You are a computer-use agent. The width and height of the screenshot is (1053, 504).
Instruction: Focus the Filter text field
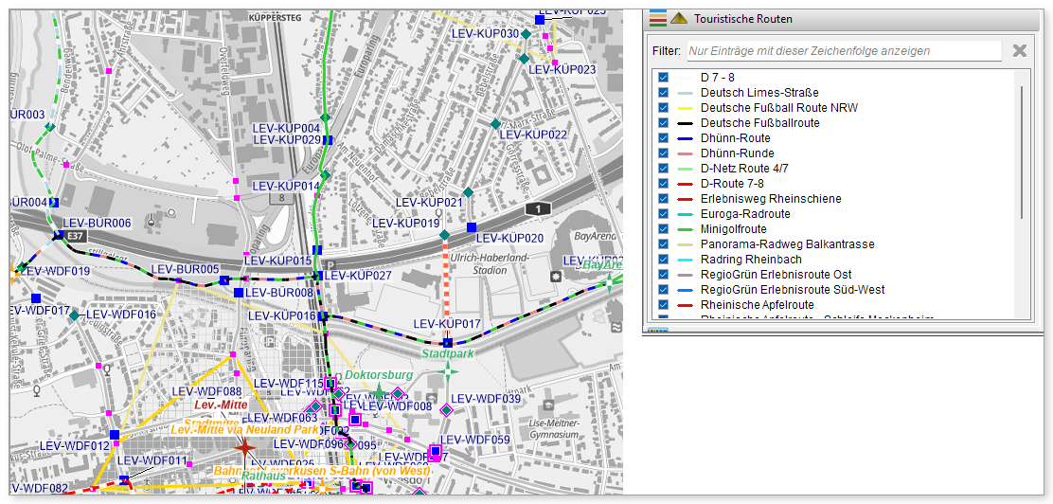click(x=844, y=51)
